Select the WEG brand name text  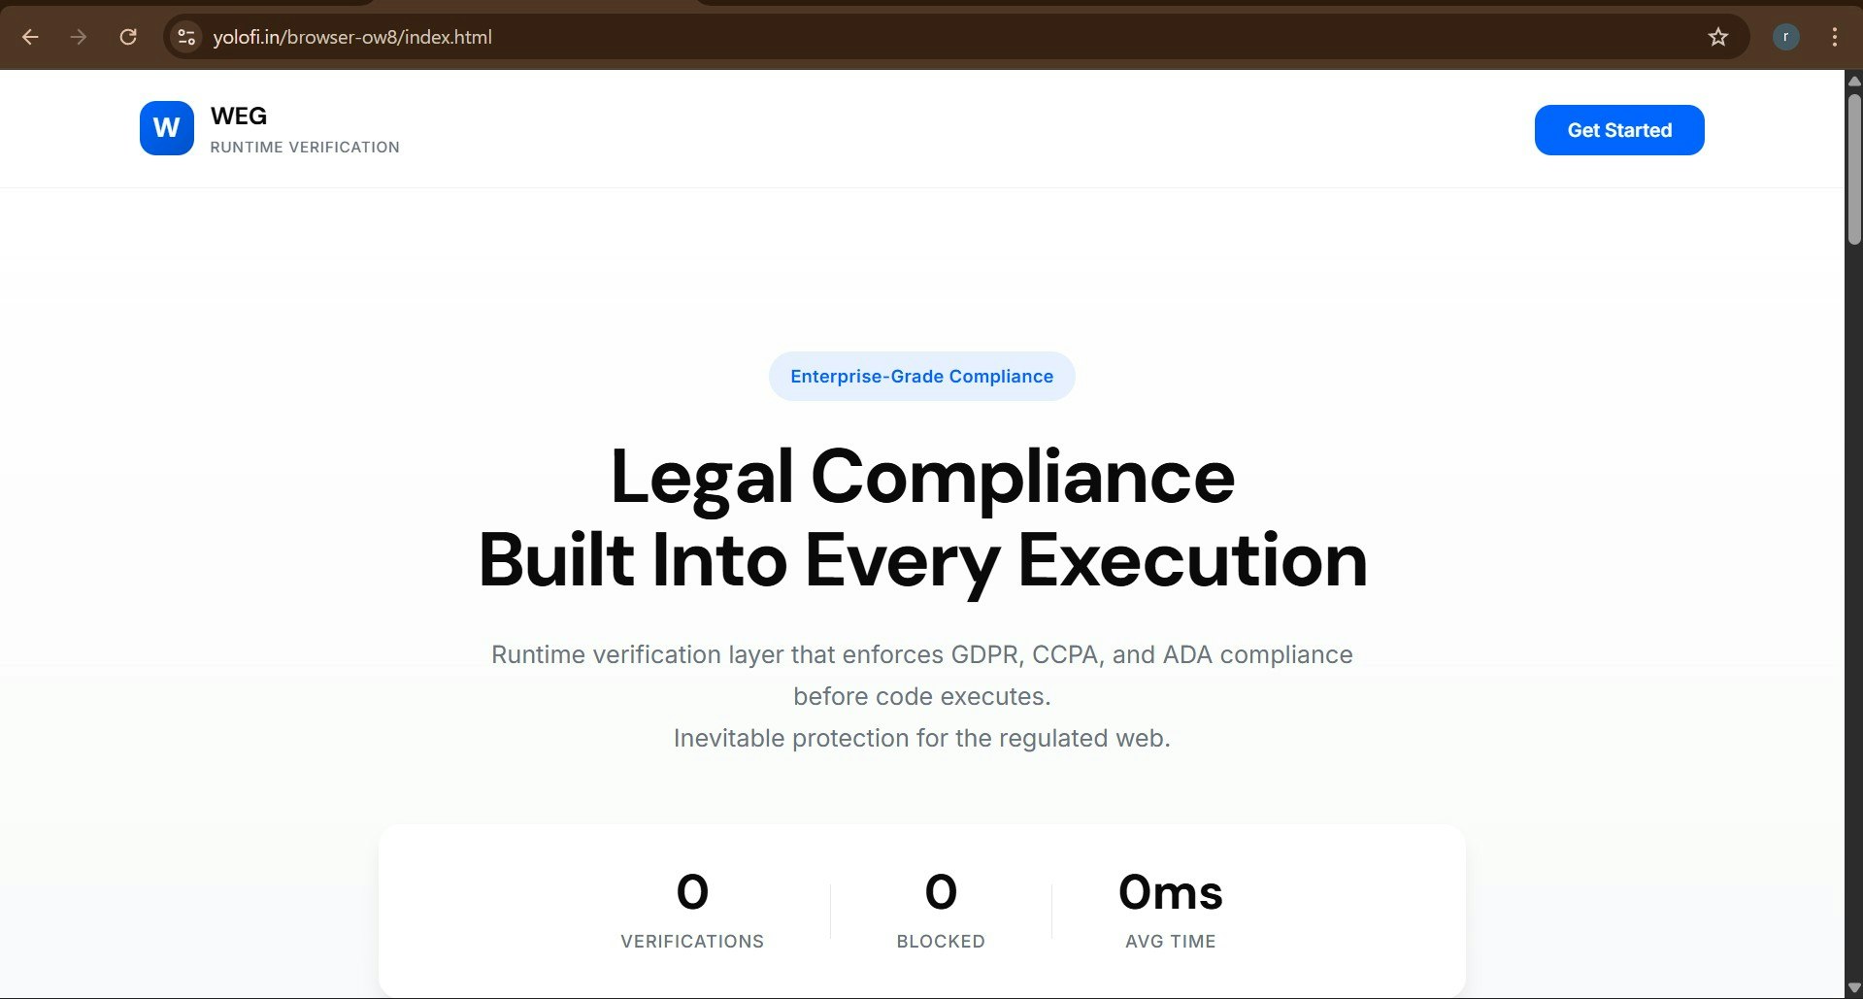[x=239, y=116]
